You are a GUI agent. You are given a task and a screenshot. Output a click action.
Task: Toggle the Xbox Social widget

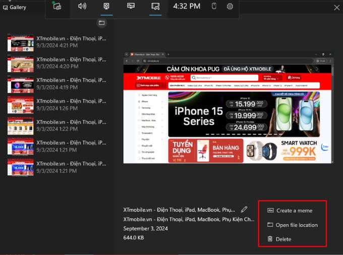point(155,7)
